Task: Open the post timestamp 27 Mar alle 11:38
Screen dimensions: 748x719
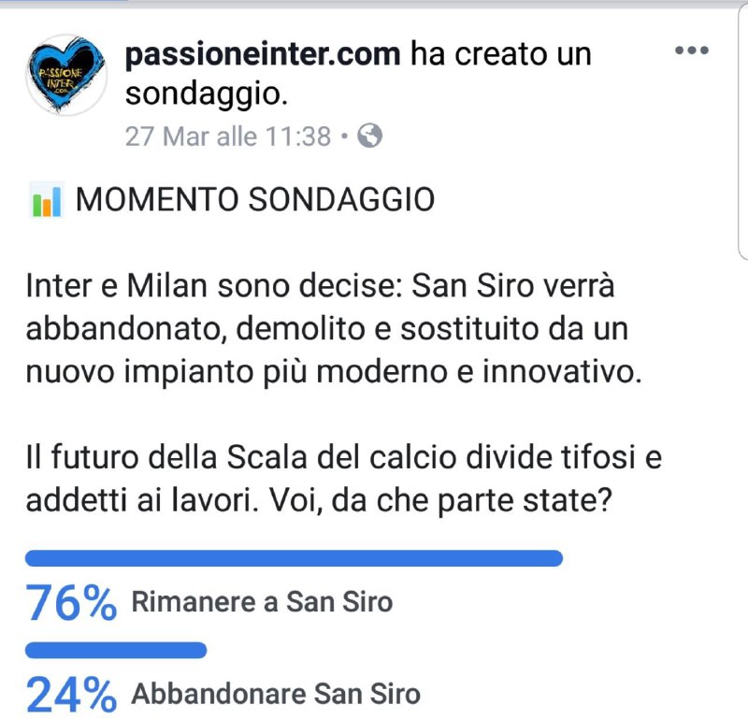Action: pyautogui.click(x=227, y=137)
